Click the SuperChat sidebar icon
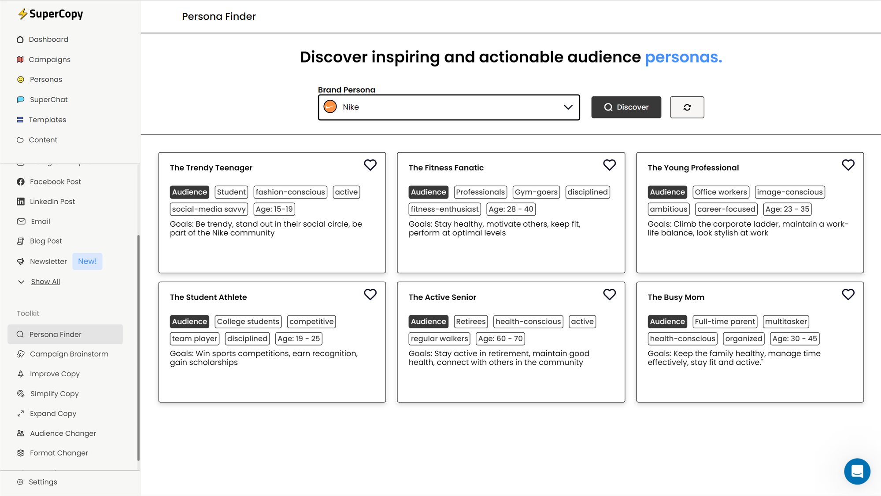881x496 pixels. coord(21,99)
